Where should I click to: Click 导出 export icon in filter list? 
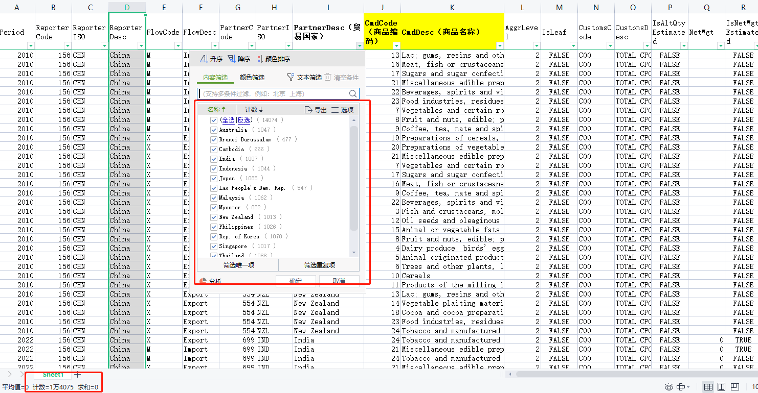pos(316,110)
